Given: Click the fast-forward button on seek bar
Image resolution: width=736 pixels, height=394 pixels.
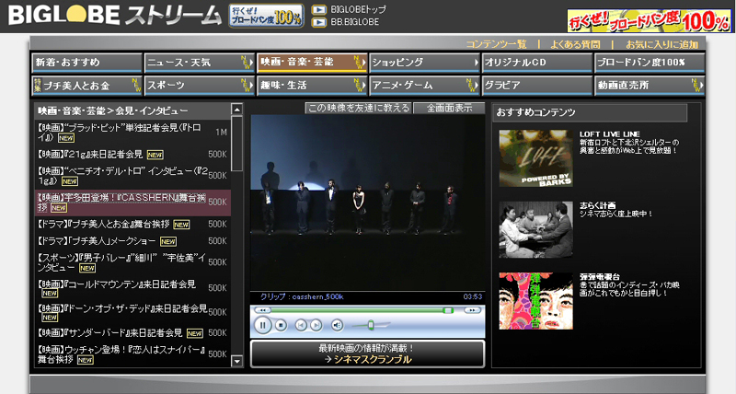Looking at the screenshot, I should point(472,310).
